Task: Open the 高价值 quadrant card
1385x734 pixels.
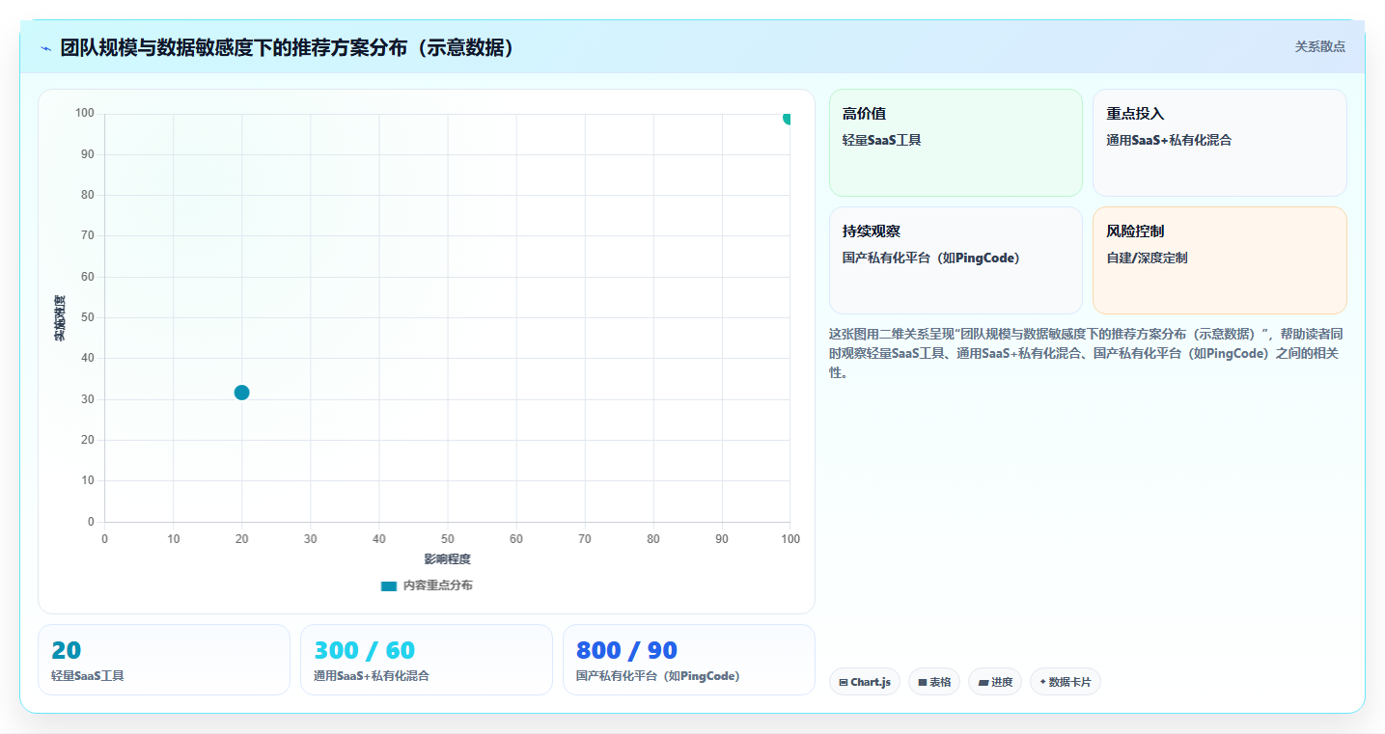Action: [956, 143]
